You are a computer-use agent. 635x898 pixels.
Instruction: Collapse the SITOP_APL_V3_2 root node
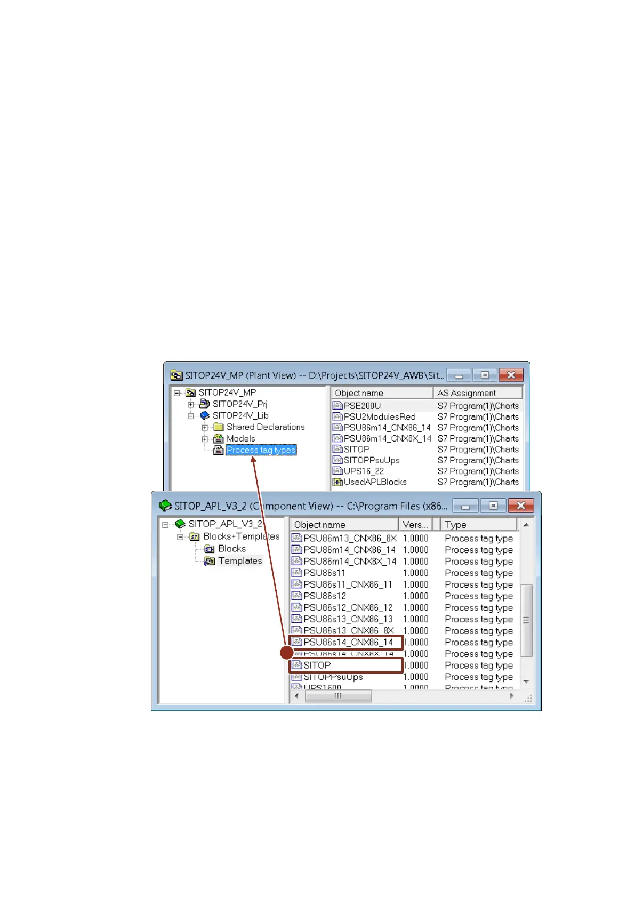click(166, 525)
